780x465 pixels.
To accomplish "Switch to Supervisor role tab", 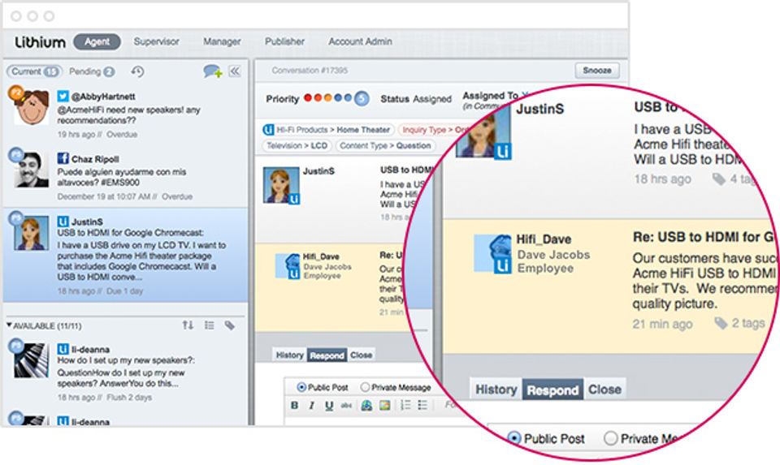I will (156, 41).
